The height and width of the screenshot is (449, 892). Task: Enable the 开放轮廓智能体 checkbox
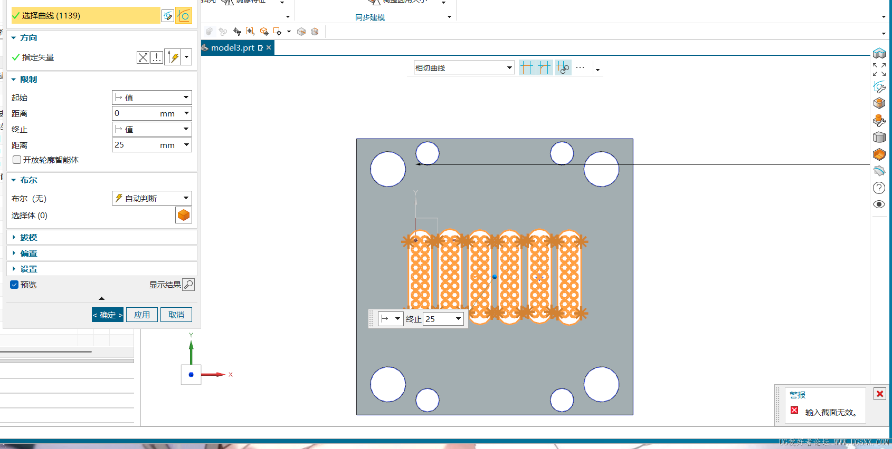17,160
